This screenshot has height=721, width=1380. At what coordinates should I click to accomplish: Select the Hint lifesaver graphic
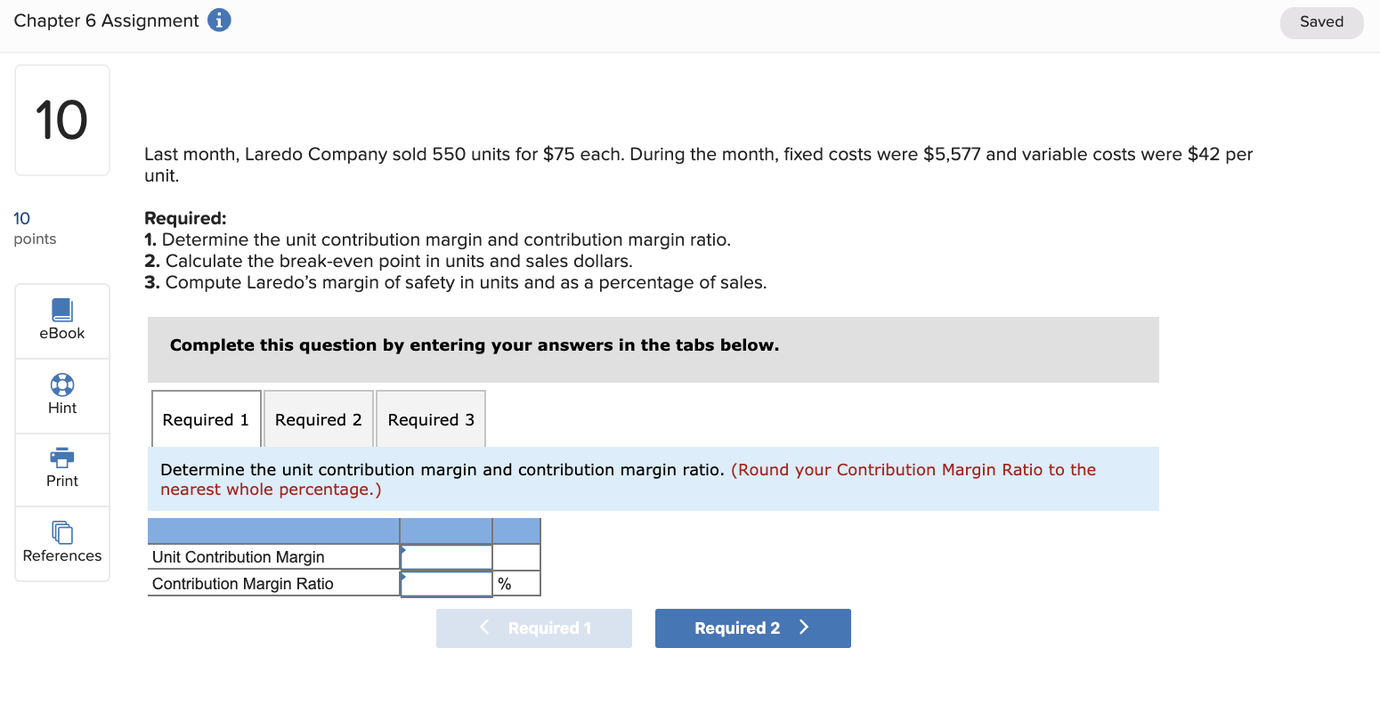[61, 385]
